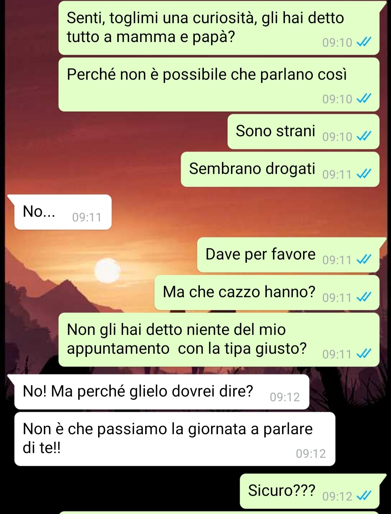Select the 'No...' received message bubble

(63, 212)
